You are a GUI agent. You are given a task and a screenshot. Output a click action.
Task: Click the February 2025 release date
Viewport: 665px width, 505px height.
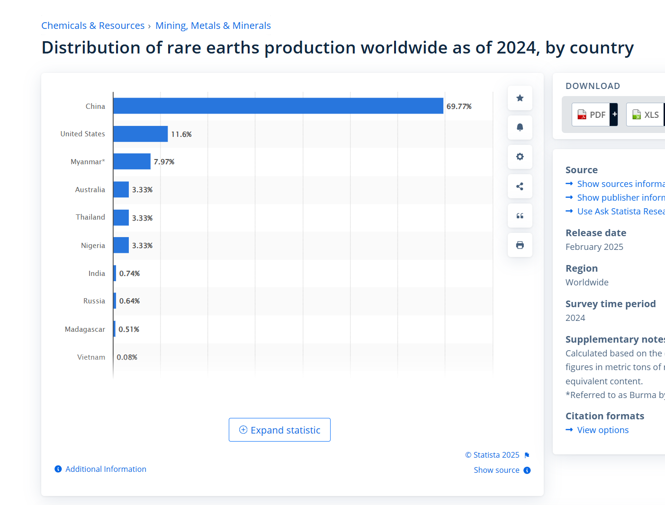click(594, 247)
